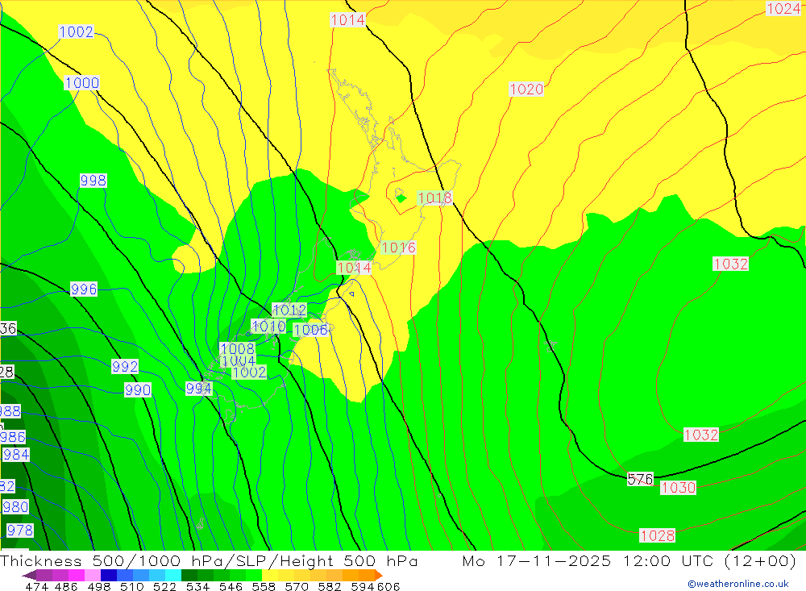
Task: Click legend value 582
Action: coord(329,587)
